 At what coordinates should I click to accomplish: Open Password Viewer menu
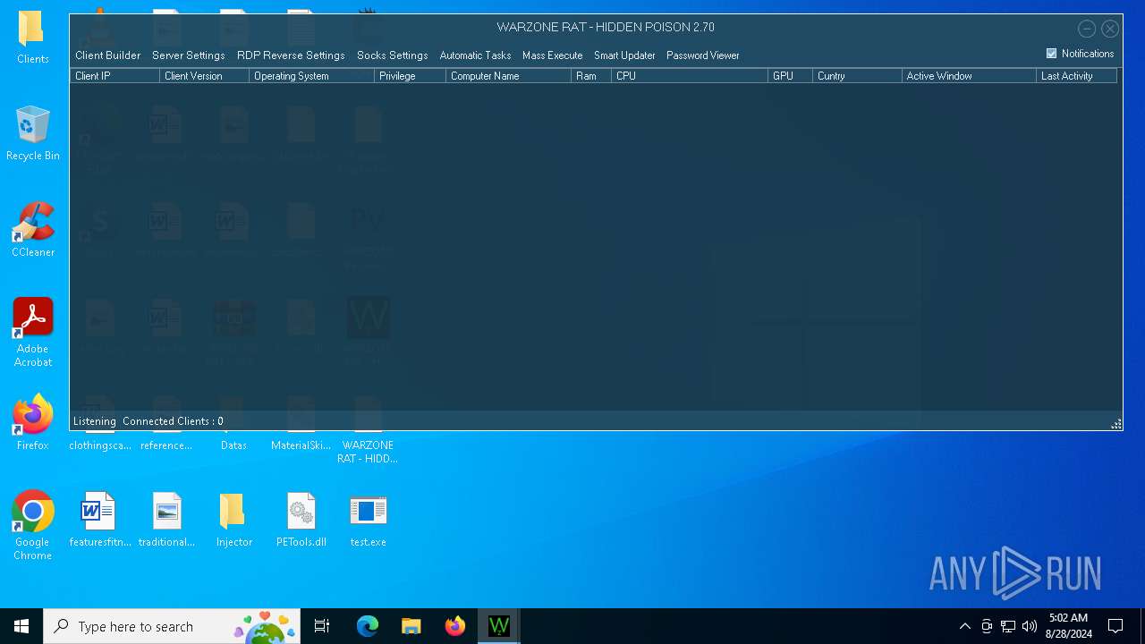(x=702, y=55)
